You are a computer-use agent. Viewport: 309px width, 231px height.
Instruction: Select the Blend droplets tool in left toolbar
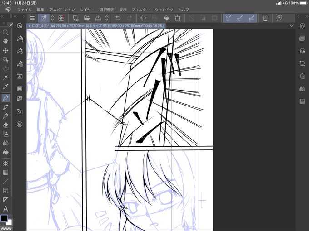click(x=5, y=143)
